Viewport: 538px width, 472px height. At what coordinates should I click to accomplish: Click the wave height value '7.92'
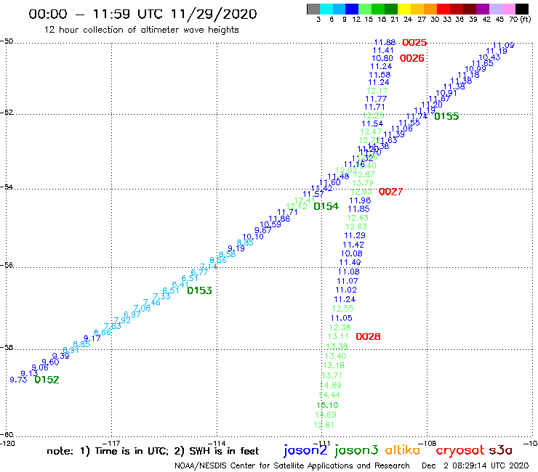[x=122, y=320]
